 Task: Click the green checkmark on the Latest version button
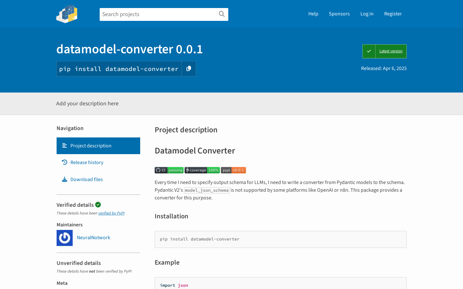tap(369, 51)
